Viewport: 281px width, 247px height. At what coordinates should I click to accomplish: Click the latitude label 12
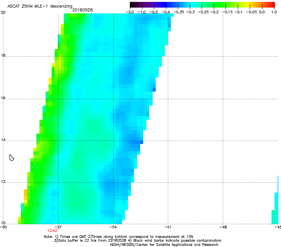(3, 182)
